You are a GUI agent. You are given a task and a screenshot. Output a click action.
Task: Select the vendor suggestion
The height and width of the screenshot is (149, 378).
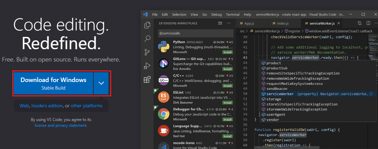318,120
